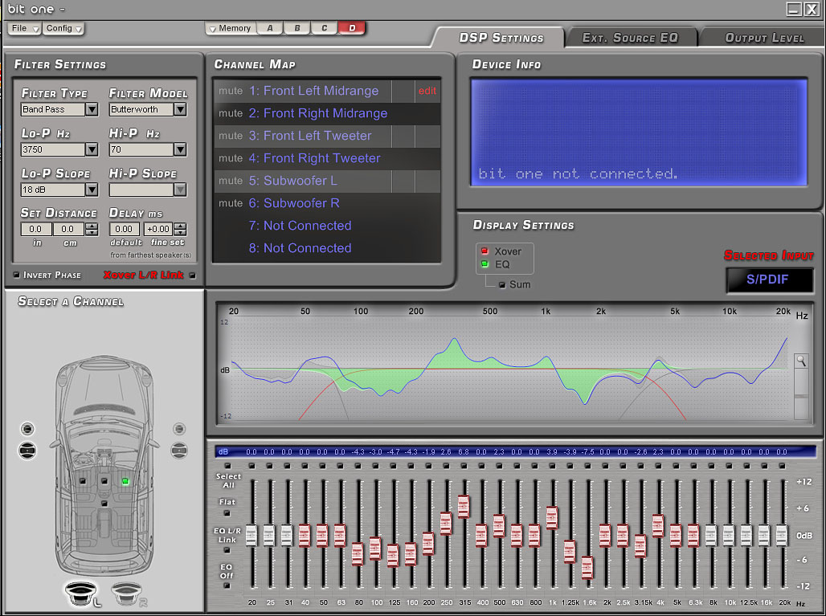Select the front left tweeter speaker icon
This screenshot has height=616, width=826.
point(27,429)
